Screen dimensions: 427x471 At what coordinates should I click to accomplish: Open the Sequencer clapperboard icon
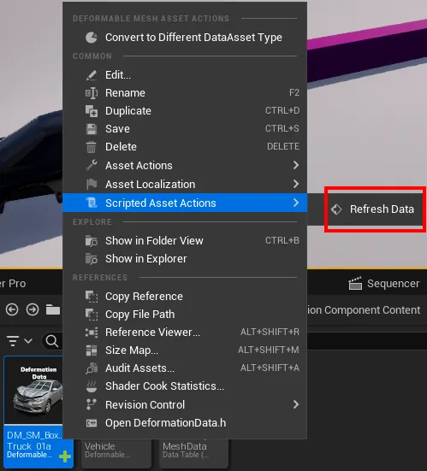355,283
